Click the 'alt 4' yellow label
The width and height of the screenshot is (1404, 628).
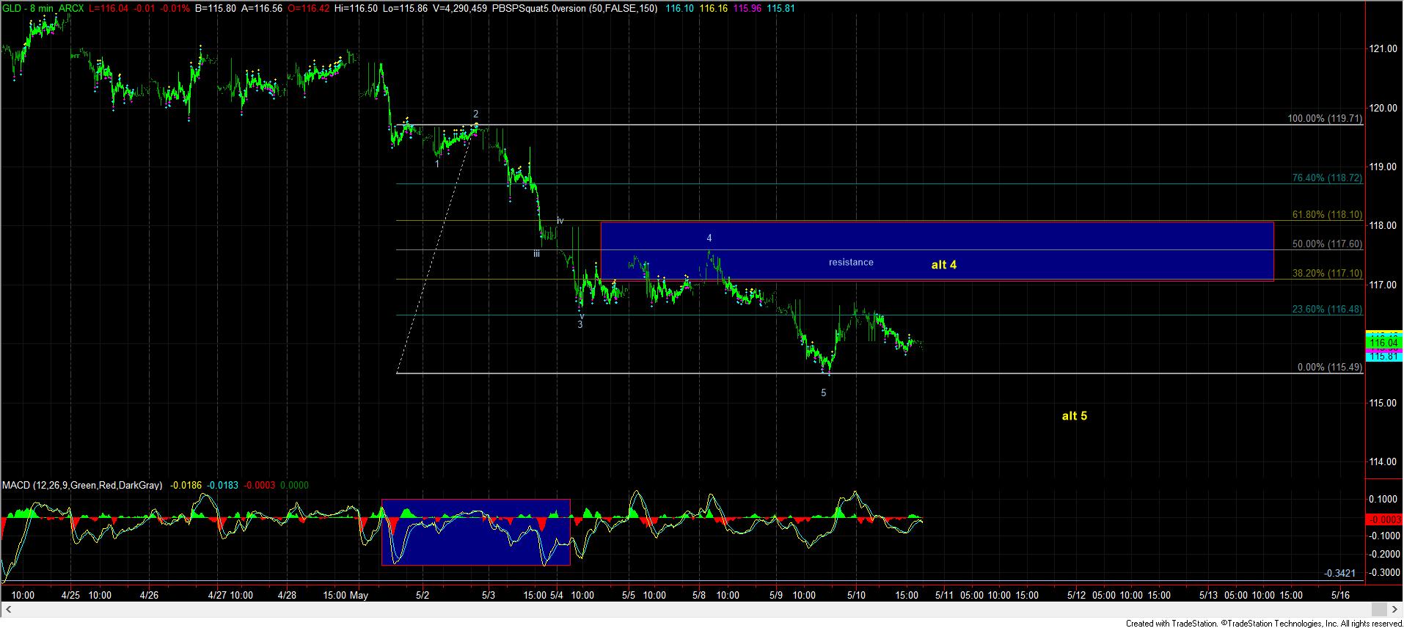[943, 265]
